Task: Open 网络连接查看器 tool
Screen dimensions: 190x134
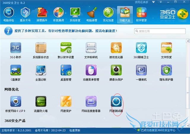Action: click(91, 104)
